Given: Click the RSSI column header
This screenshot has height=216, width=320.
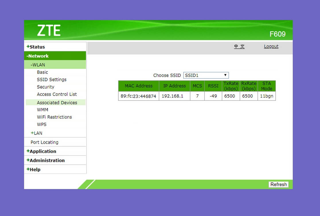Looking at the screenshot, I should tap(213, 86).
